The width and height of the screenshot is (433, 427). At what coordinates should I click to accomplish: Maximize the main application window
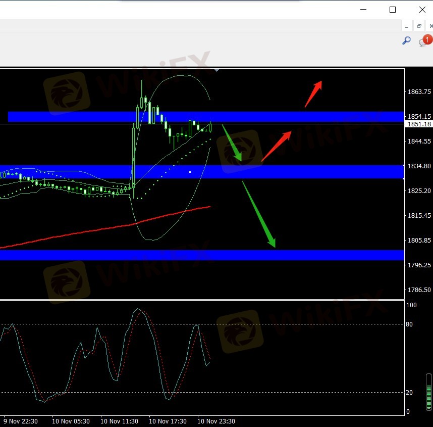coord(393,10)
